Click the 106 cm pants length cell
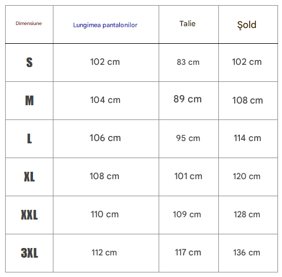This screenshot has width=282, height=277. coord(105,138)
